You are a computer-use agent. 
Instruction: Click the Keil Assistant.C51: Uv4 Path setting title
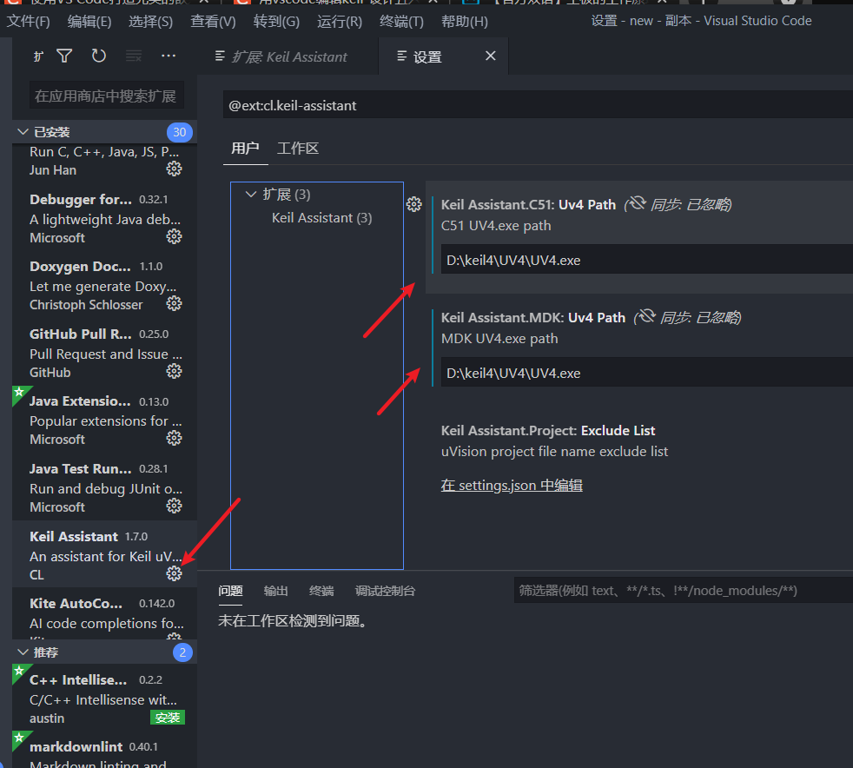tap(528, 205)
